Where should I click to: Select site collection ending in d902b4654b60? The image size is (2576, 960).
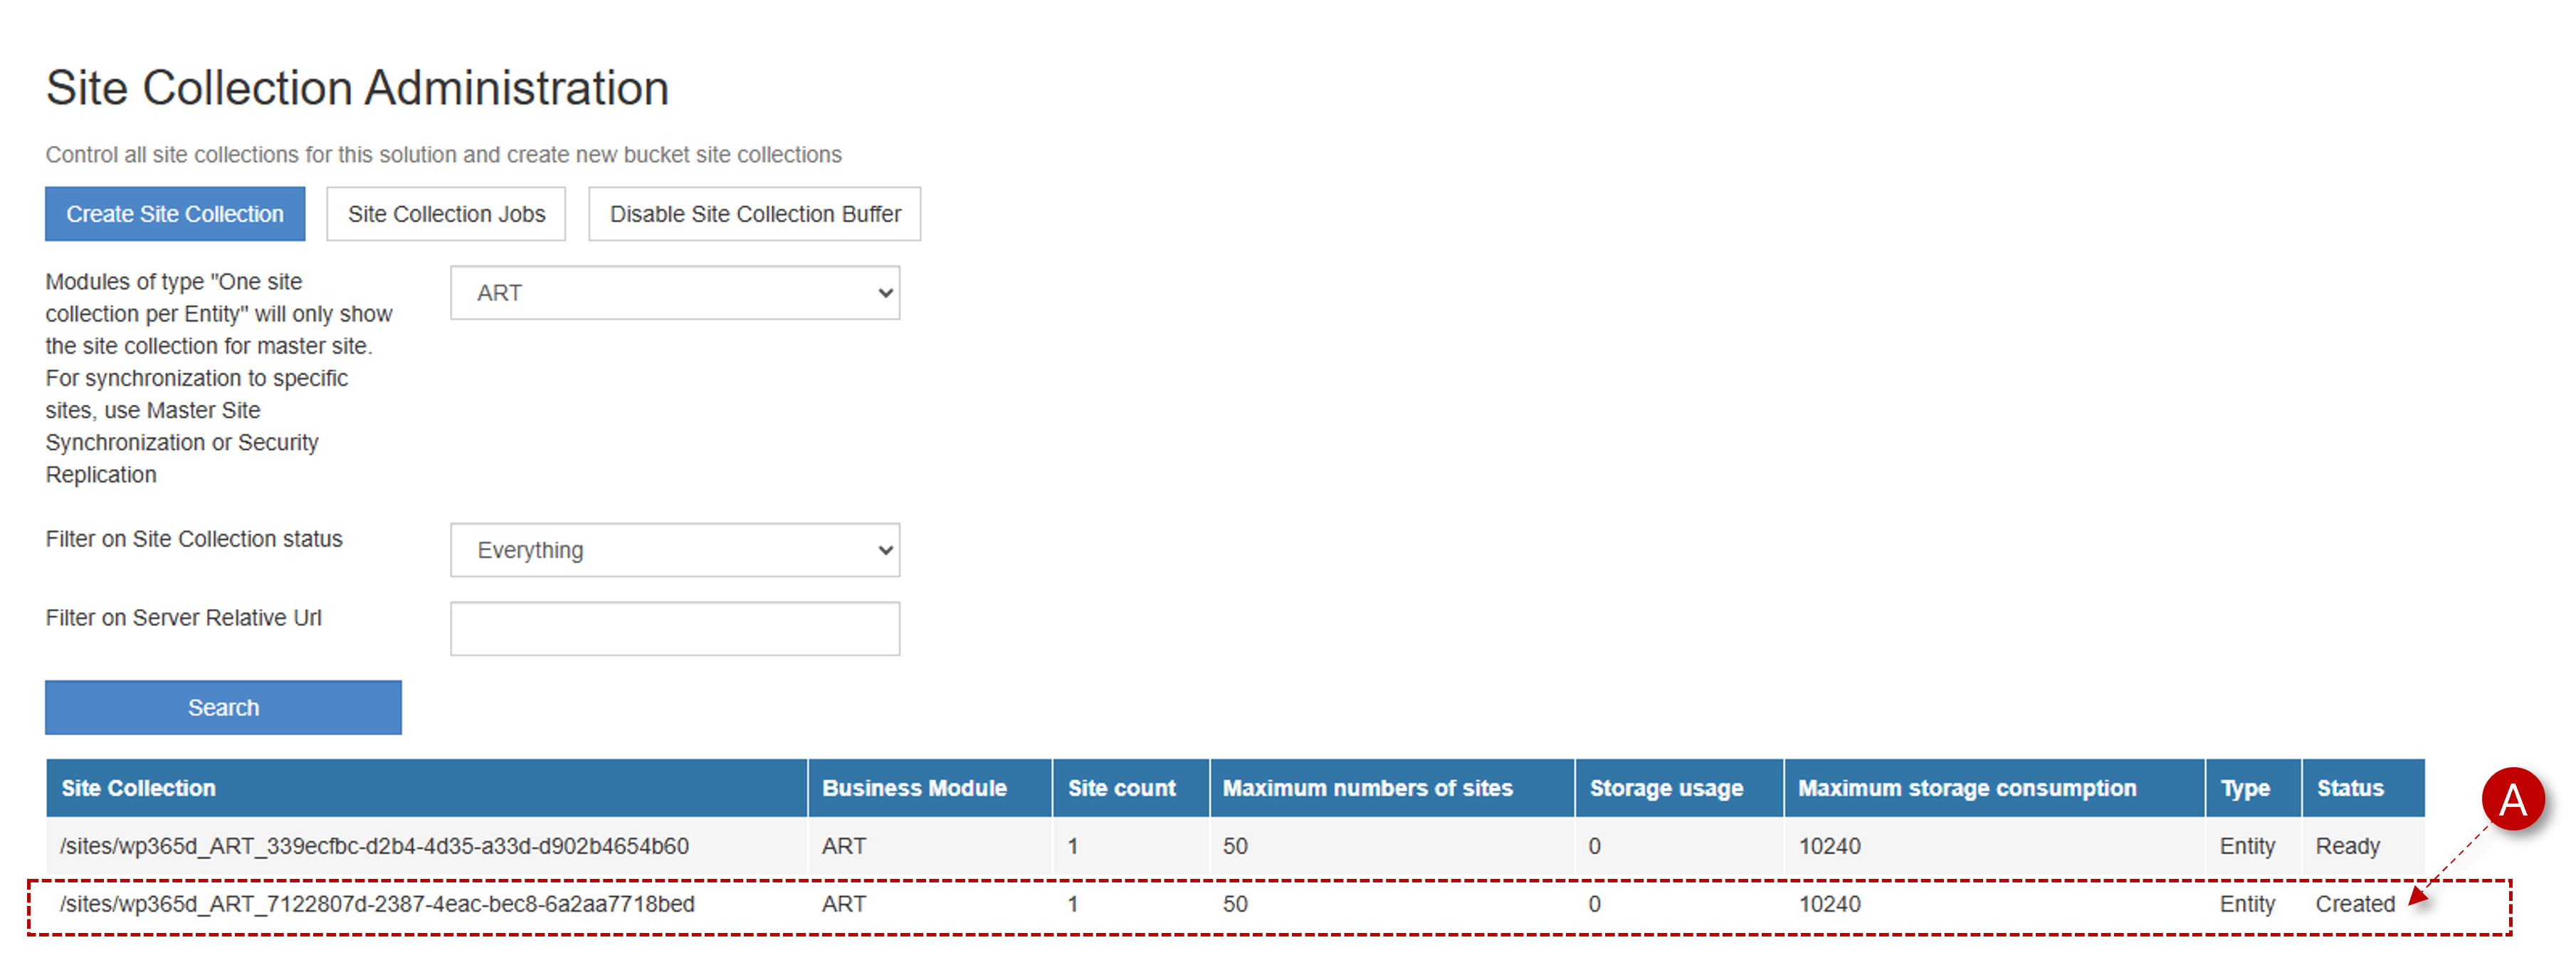[x=374, y=846]
